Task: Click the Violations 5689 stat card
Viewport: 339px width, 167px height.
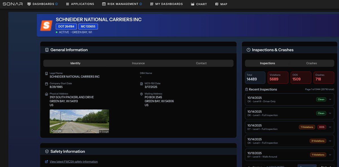Action: click(278, 78)
